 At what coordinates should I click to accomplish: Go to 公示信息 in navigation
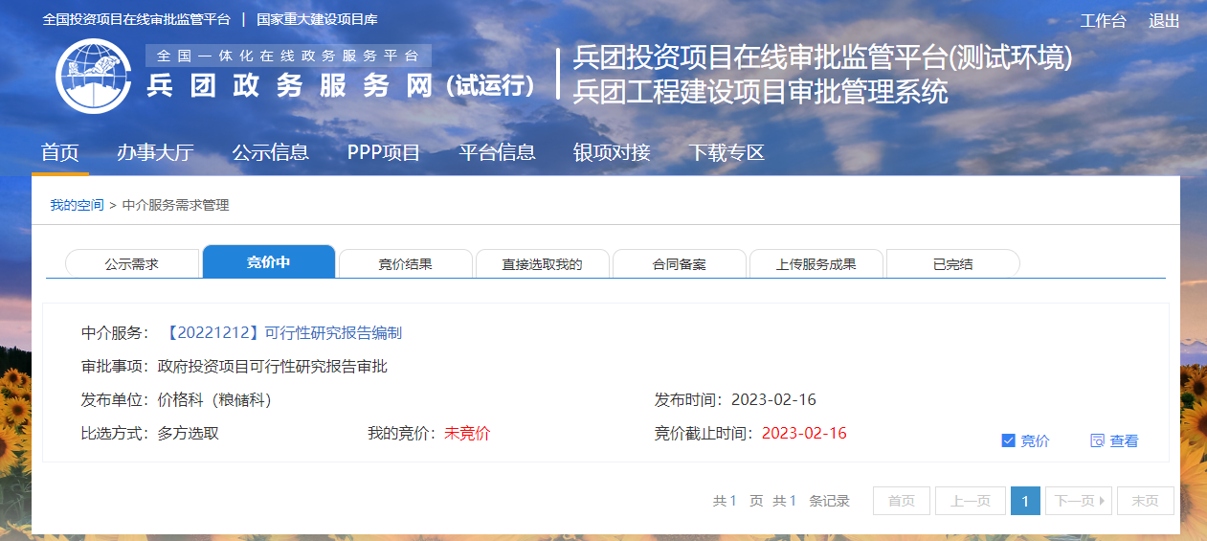tap(270, 152)
